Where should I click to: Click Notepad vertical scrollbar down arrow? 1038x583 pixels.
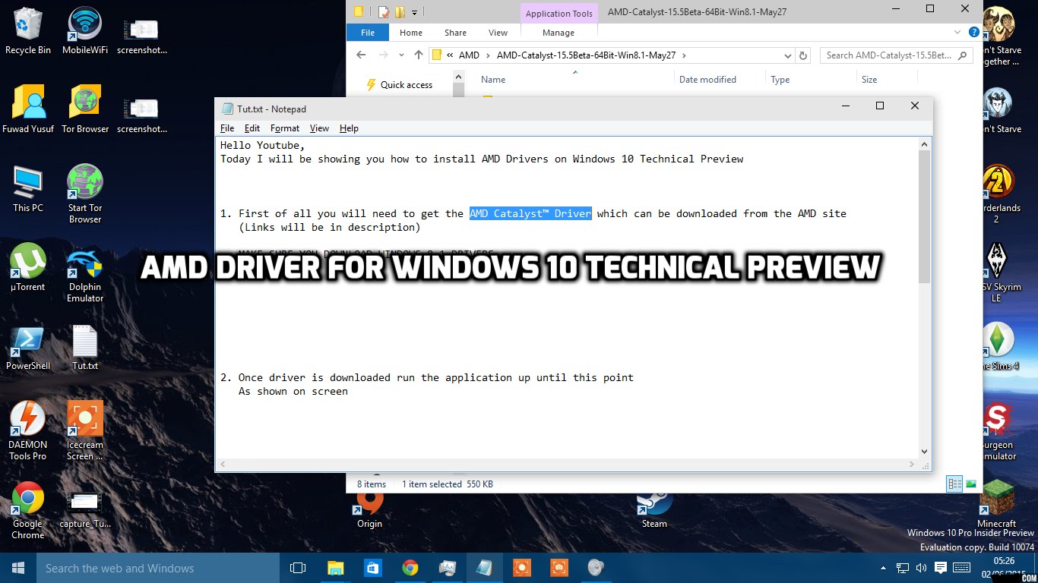pyautogui.click(x=925, y=451)
